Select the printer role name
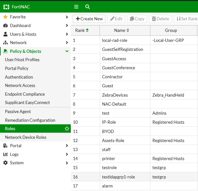 tap(108, 158)
